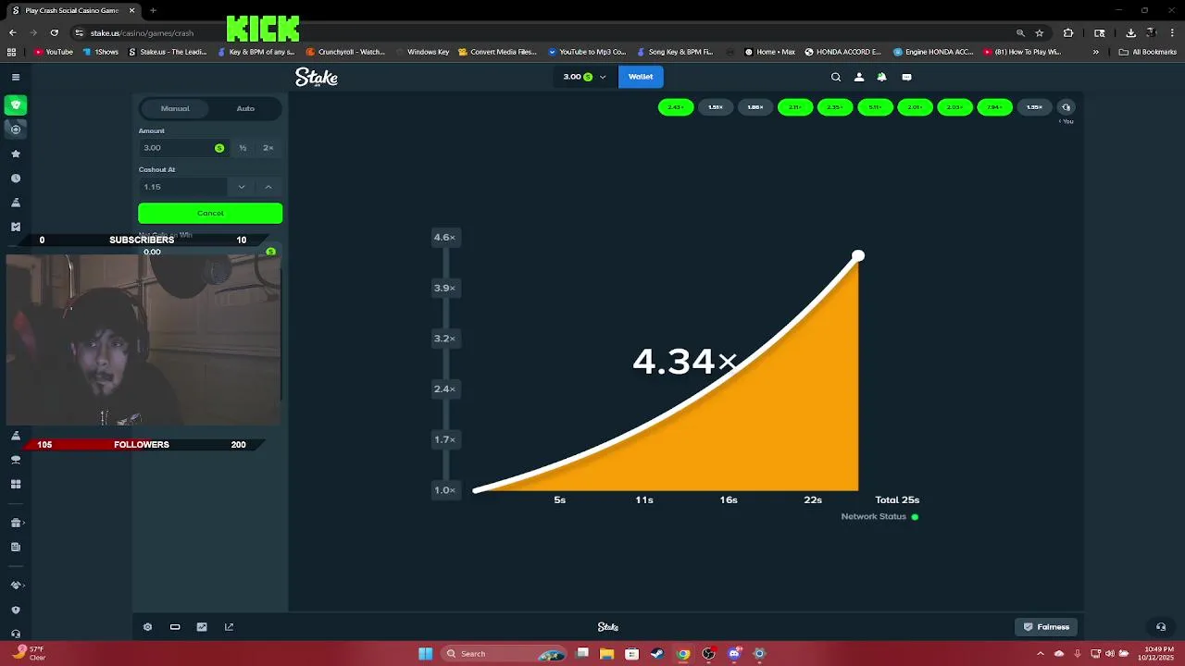Open the YouTube to Mp3 bookmark
Viewport: 1185px width, 666px height.
pos(588,52)
